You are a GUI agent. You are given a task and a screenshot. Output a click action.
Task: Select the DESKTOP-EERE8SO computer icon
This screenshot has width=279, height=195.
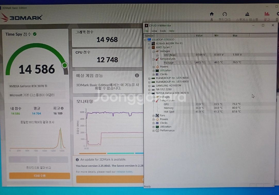149,40
